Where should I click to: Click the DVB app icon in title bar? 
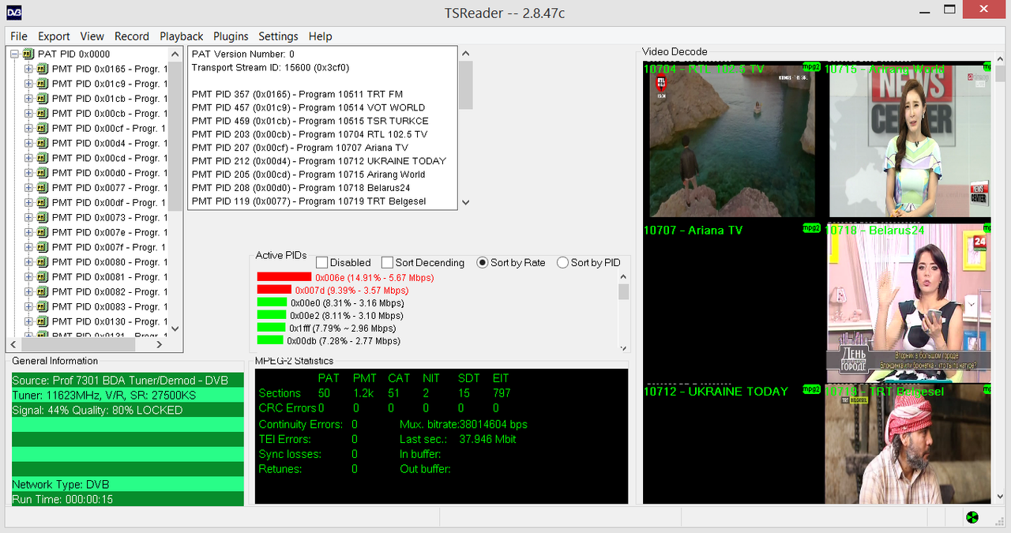pos(13,11)
